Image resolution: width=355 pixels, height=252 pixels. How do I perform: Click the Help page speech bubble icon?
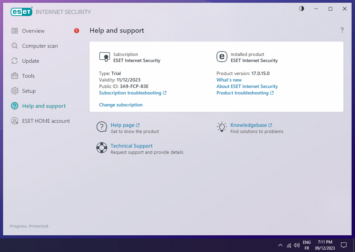click(x=102, y=127)
